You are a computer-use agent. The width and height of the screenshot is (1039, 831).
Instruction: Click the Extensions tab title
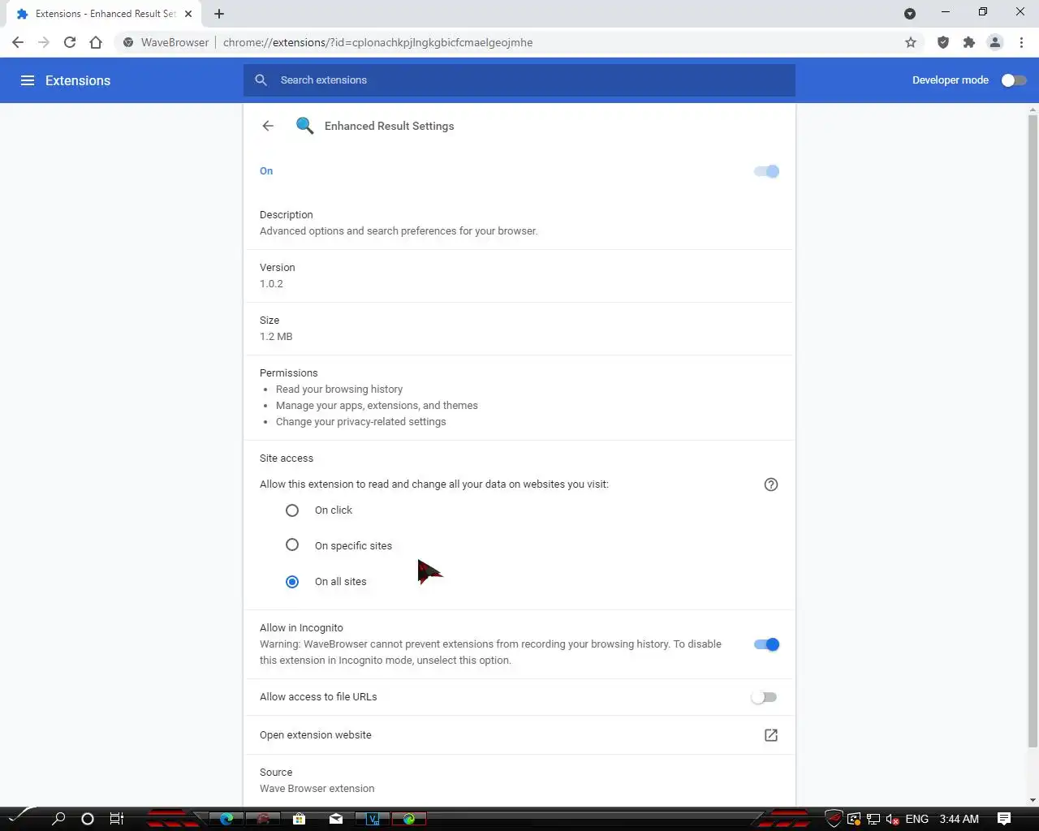click(106, 14)
